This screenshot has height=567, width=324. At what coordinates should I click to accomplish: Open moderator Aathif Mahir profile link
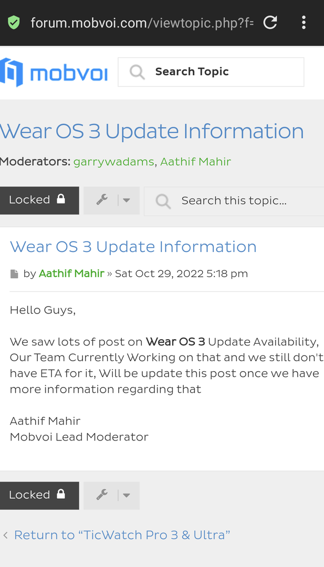point(195,162)
